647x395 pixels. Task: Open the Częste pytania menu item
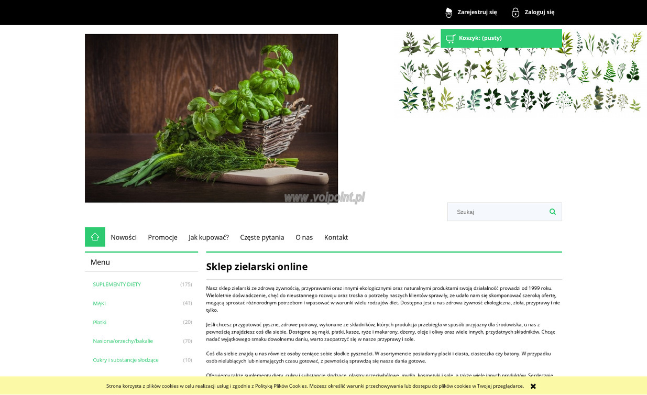262,237
